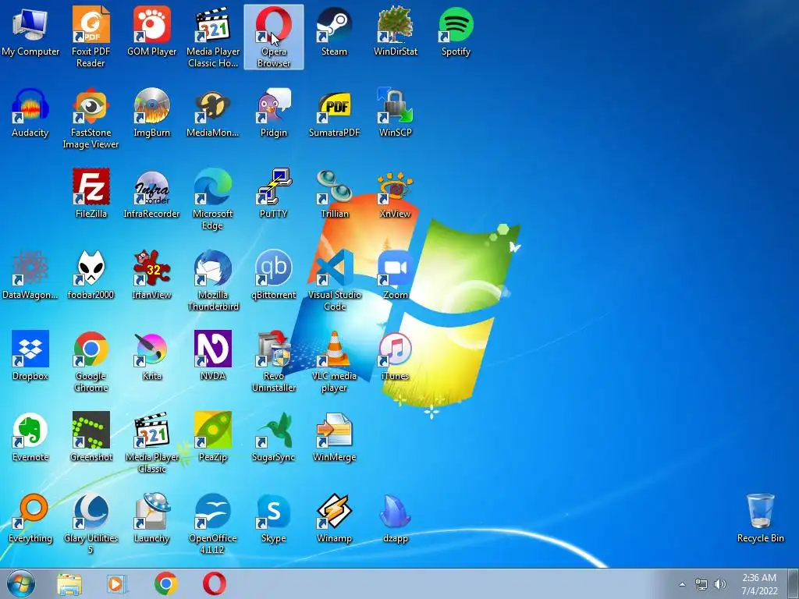Select Media Player Classic Home Cinema shortcut
This screenshot has height=599, width=799.
coord(213,37)
